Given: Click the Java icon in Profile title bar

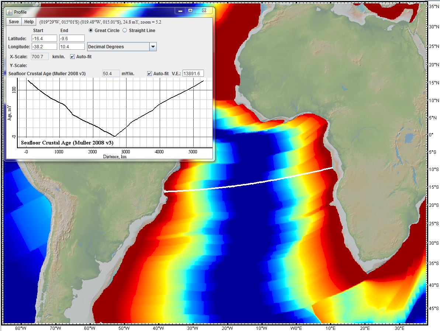Looking at the screenshot, I should coord(10,12).
